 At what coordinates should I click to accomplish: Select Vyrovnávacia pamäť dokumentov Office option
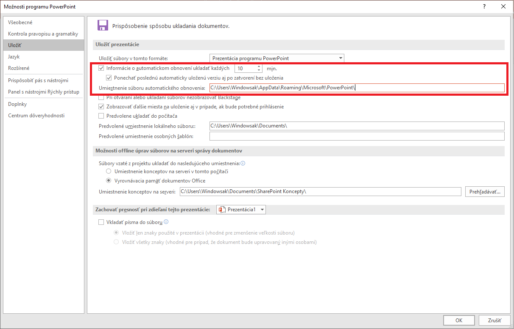coord(109,181)
